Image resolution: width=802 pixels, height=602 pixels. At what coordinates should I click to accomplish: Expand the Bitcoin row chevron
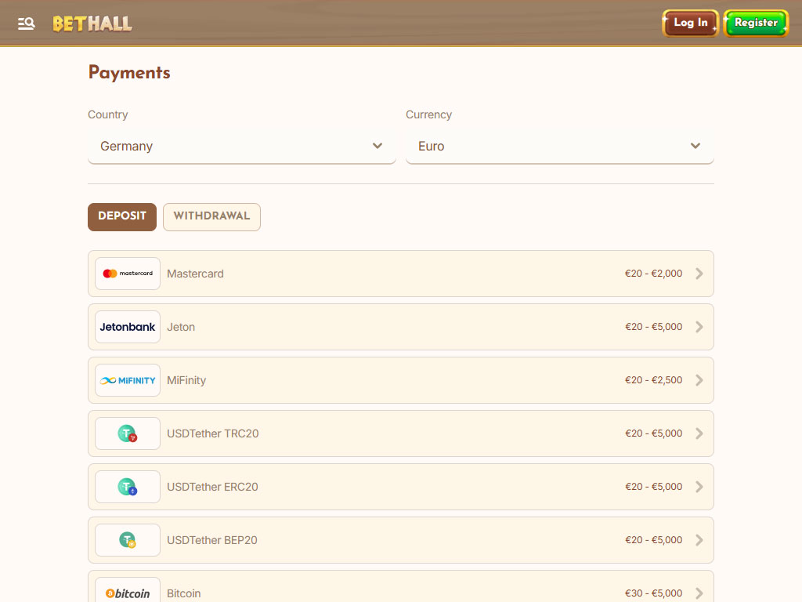point(699,593)
